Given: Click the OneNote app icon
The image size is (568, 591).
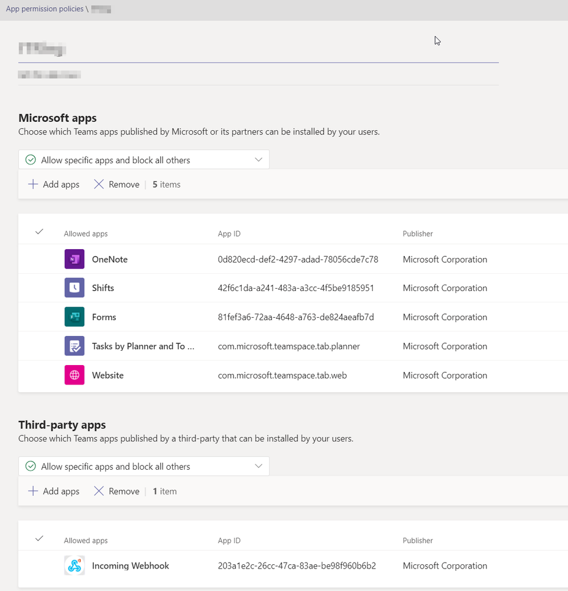Looking at the screenshot, I should (74, 259).
